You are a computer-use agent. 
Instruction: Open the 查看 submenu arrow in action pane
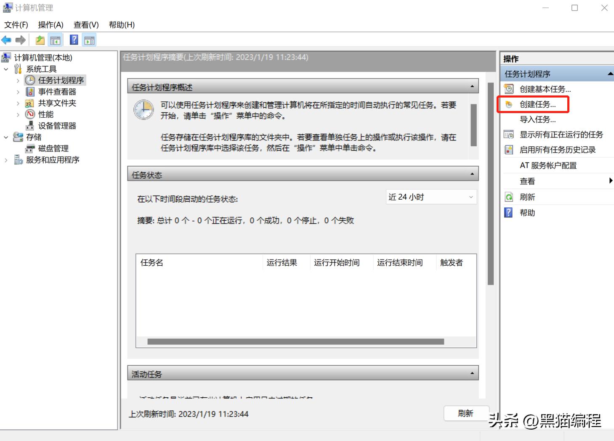[x=611, y=181]
